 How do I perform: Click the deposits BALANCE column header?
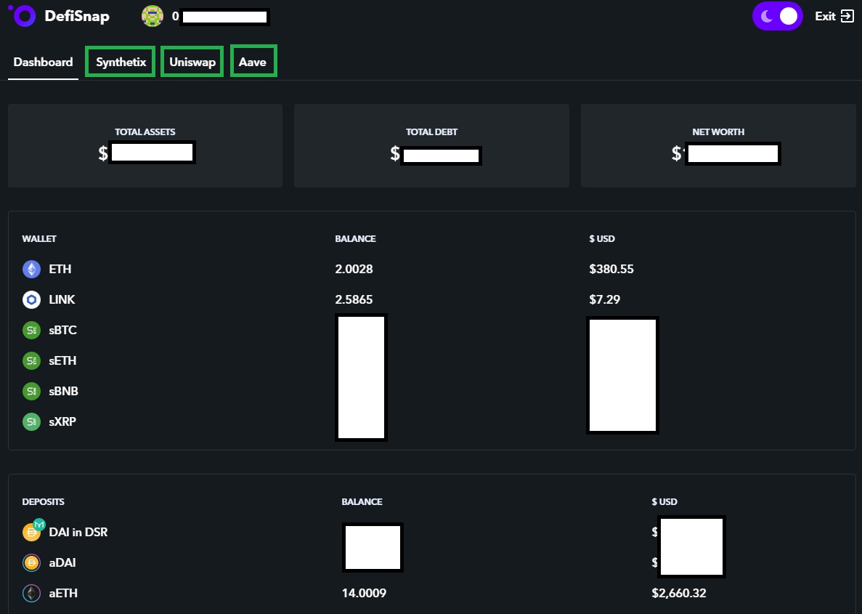[362, 502]
